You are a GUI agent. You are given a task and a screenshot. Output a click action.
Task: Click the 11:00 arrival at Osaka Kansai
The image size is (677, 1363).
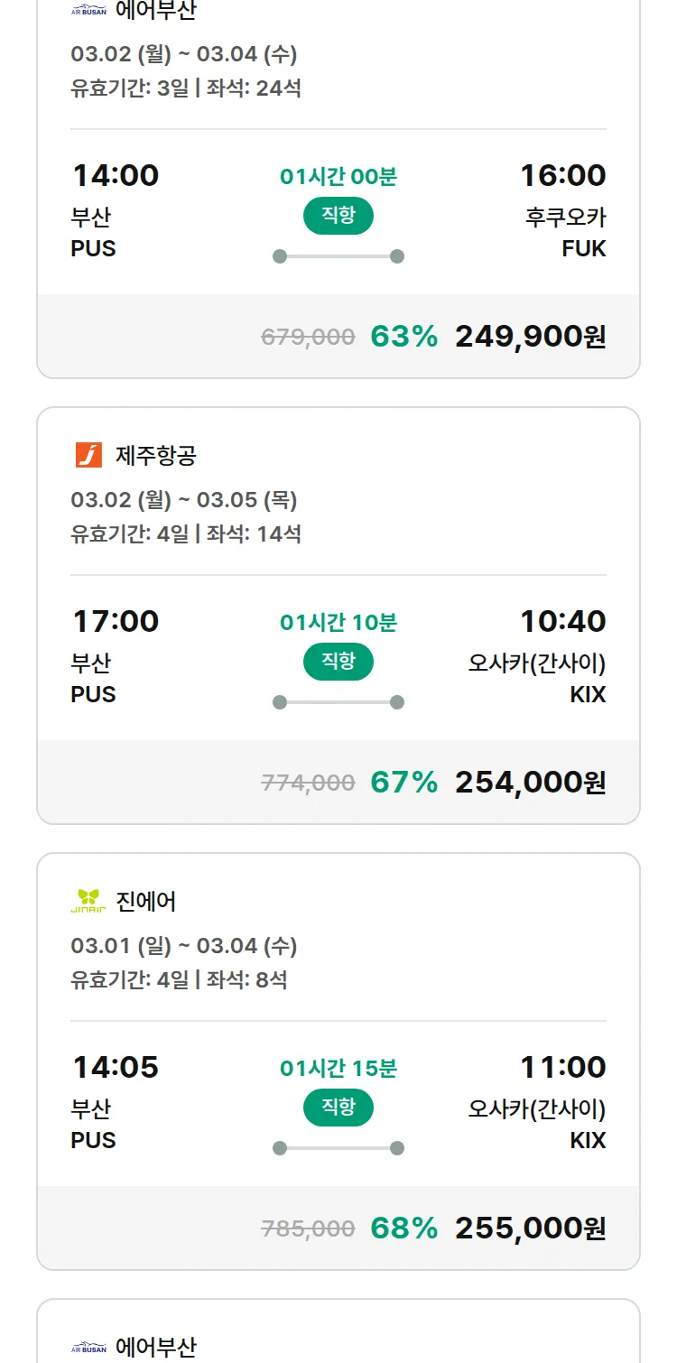point(562,1067)
